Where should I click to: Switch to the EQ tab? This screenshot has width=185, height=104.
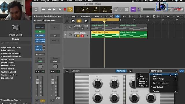(x=130, y=71)
